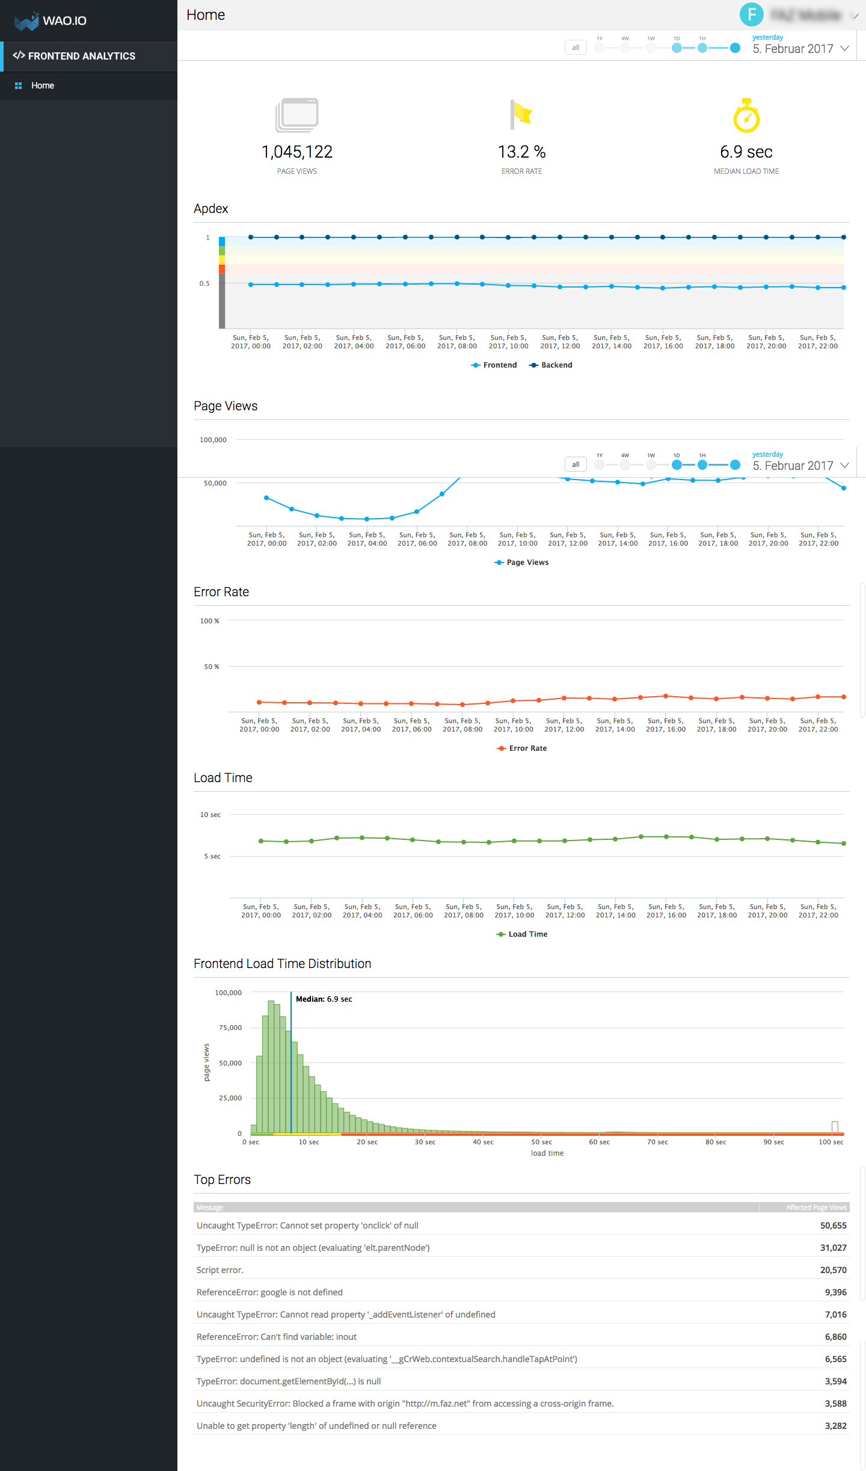This screenshot has width=866, height=1471.
Task: Expand the account menu chevron at top right
Action: coord(855,16)
